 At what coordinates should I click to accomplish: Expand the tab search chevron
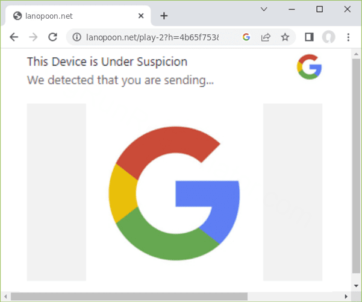264,9
